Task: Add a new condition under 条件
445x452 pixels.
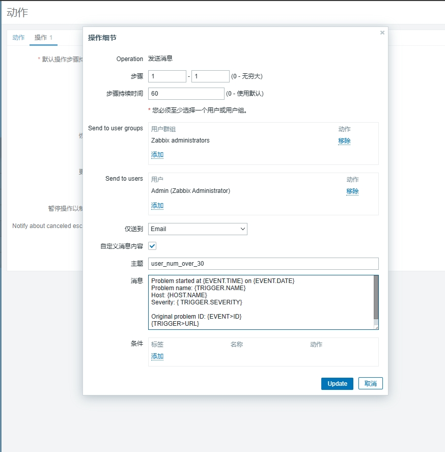Action: coord(157,356)
